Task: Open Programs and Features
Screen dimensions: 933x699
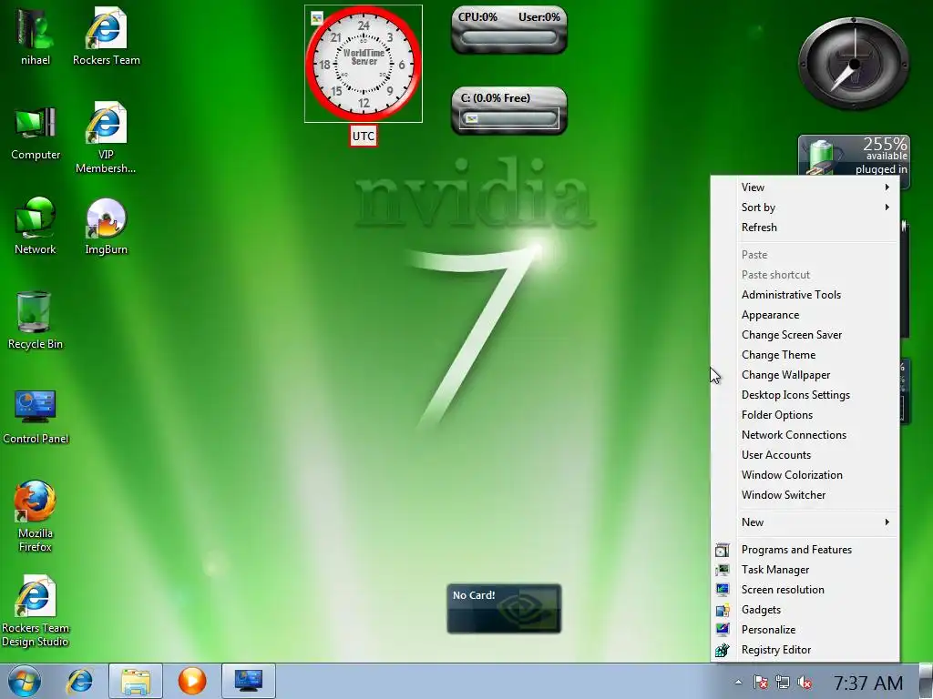Action: tap(805, 550)
